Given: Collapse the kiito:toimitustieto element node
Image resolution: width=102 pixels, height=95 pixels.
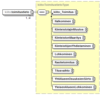Looking at the screenshot, I should pos(32,12).
